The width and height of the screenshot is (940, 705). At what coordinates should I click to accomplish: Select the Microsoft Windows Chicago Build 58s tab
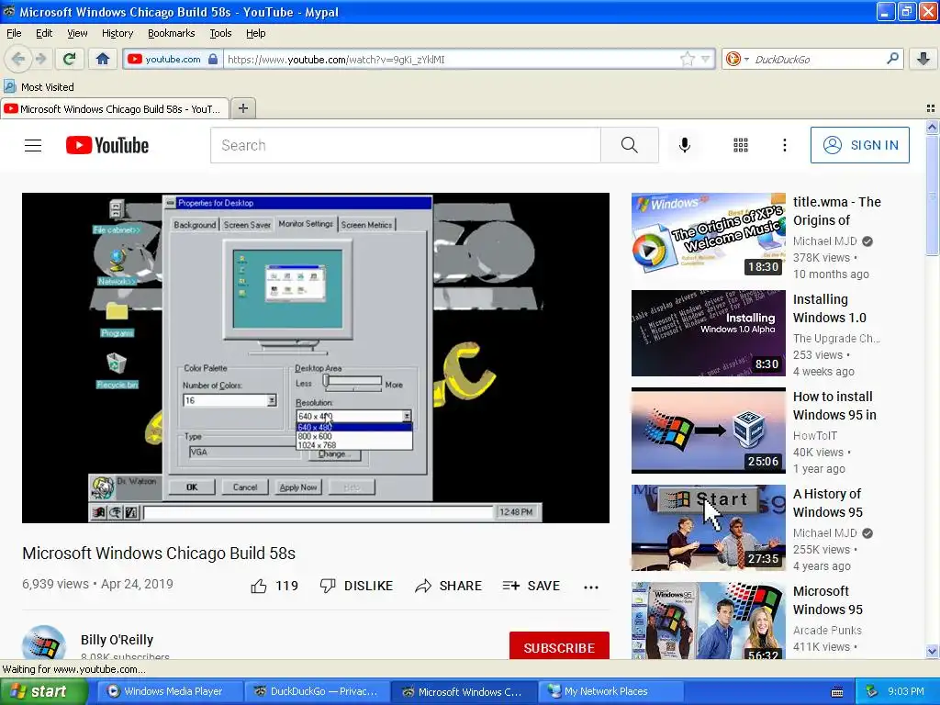click(x=114, y=108)
